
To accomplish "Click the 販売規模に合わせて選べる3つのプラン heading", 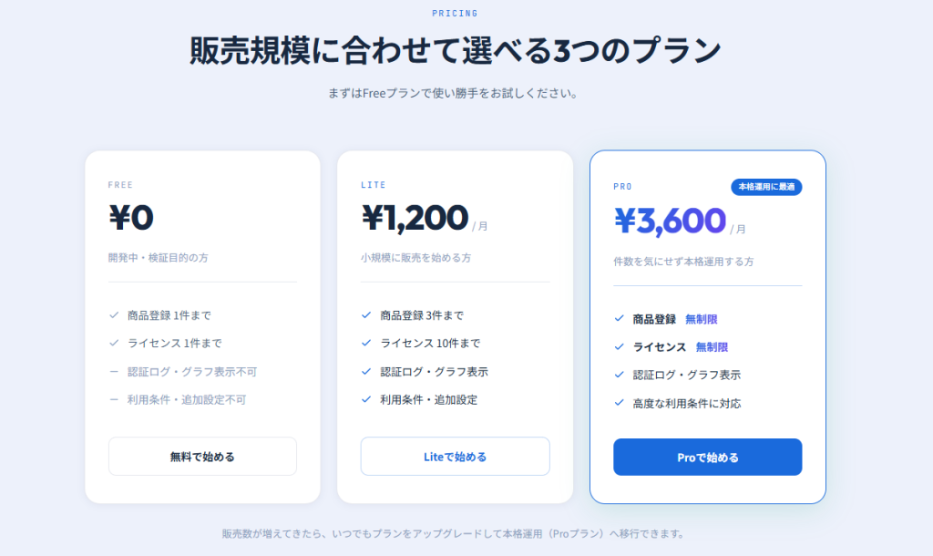I will click(x=456, y=51).
